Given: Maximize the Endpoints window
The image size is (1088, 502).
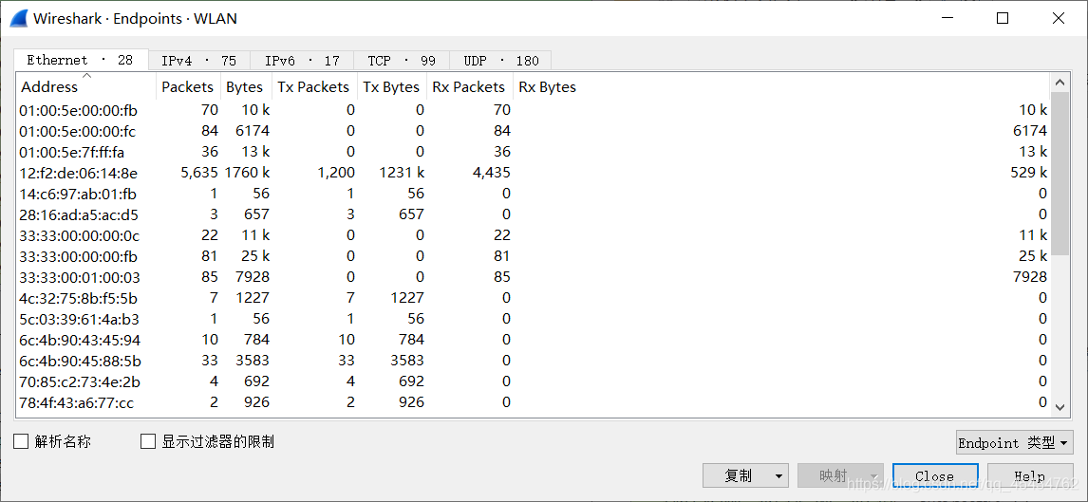Looking at the screenshot, I should (1002, 19).
